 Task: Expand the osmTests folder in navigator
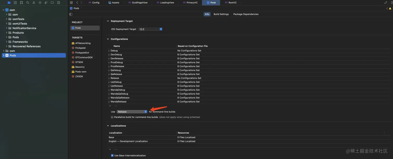point(6,19)
